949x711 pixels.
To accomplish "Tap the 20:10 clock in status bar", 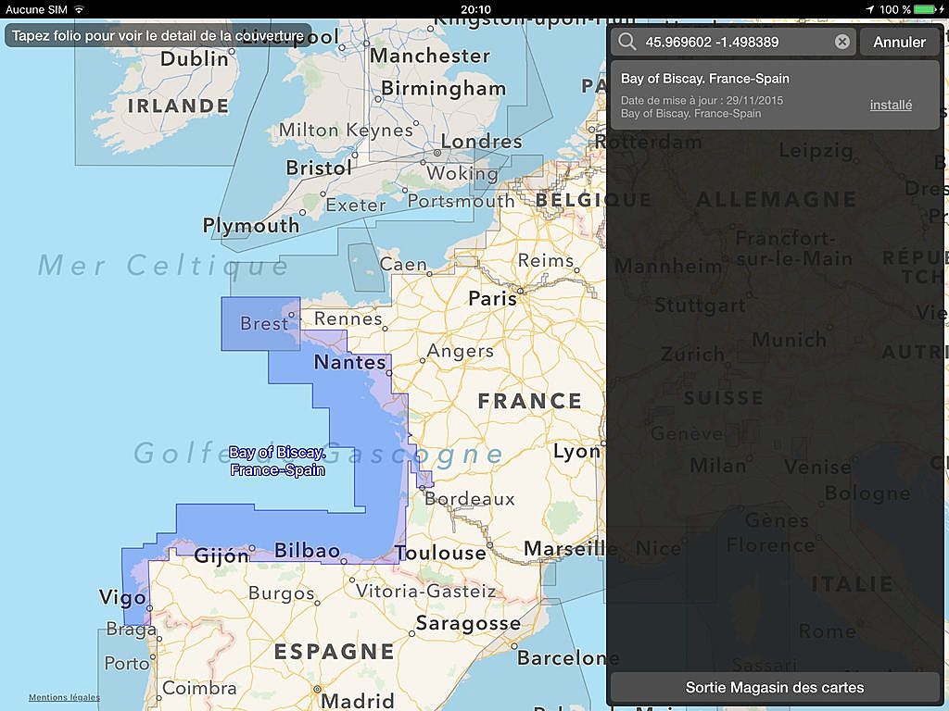I will (x=475, y=9).
